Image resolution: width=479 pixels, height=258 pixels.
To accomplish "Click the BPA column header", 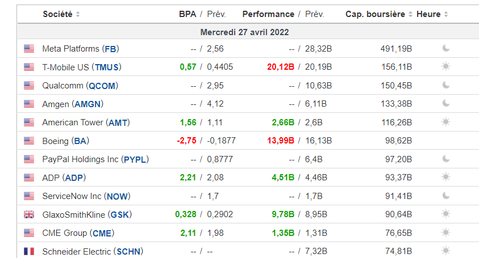I will coord(187,14).
